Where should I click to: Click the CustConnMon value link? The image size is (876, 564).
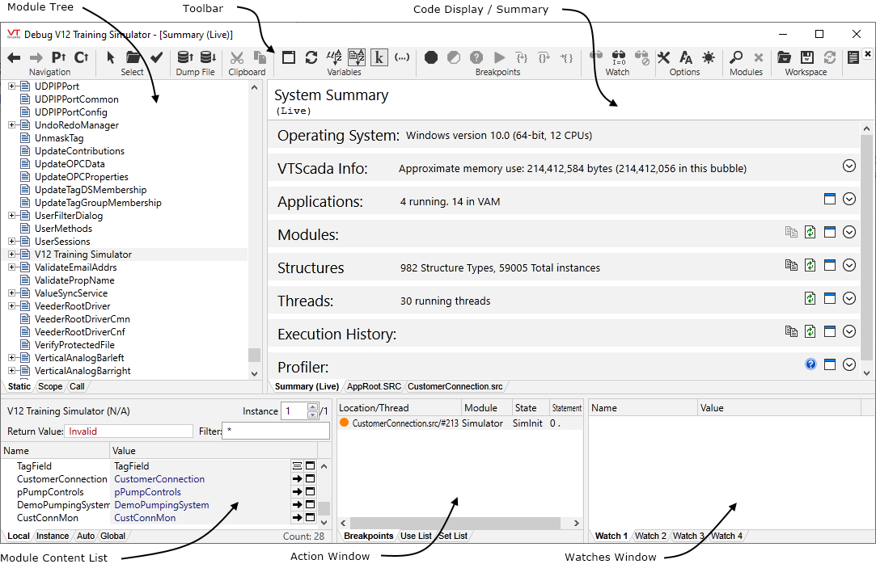(145, 518)
